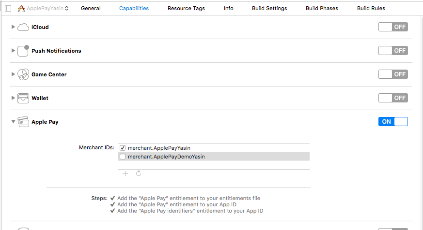The height and width of the screenshot is (230, 423).
Task: Click the iCloud cloud icon
Action: [x=23, y=27]
